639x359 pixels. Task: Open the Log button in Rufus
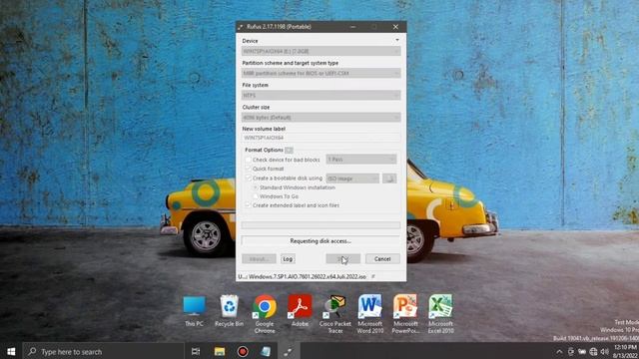288,259
